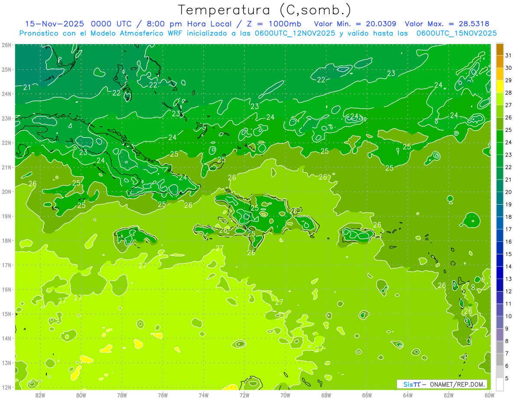Click the 74W longitude axis label
The width and height of the screenshot is (520, 401).
pos(204,395)
